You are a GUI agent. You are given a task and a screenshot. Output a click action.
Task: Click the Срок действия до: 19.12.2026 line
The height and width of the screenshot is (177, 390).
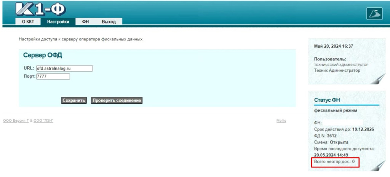click(x=344, y=129)
